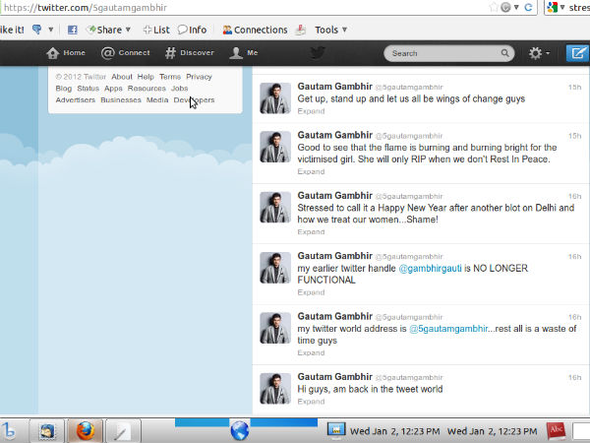The width and height of the screenshot is (590, 443).
Task: Click the List toolbar button
Action: pyautogui.click(x=156, y=30)
